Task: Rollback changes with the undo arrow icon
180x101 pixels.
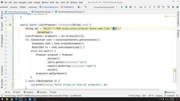Action: tap(163, 7)
